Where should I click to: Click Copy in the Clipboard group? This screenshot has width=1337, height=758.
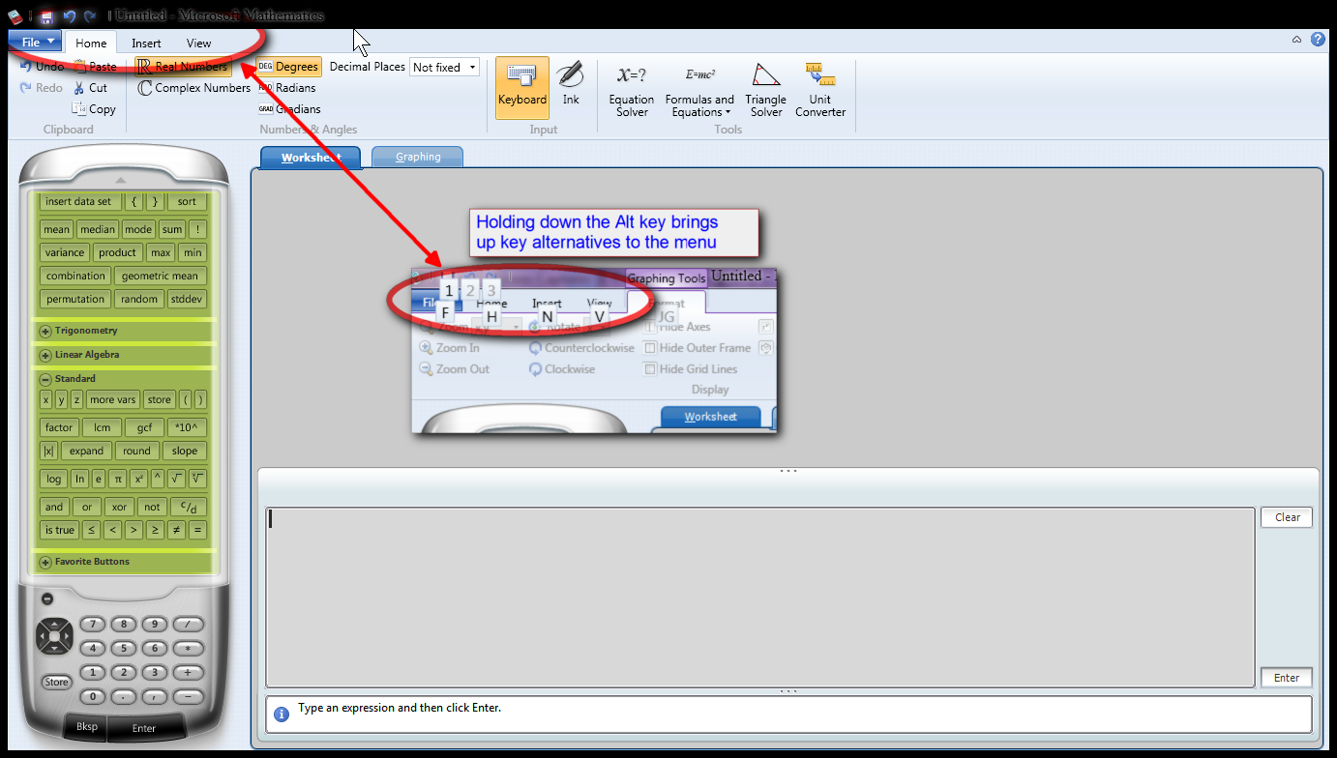coord(94,109)
